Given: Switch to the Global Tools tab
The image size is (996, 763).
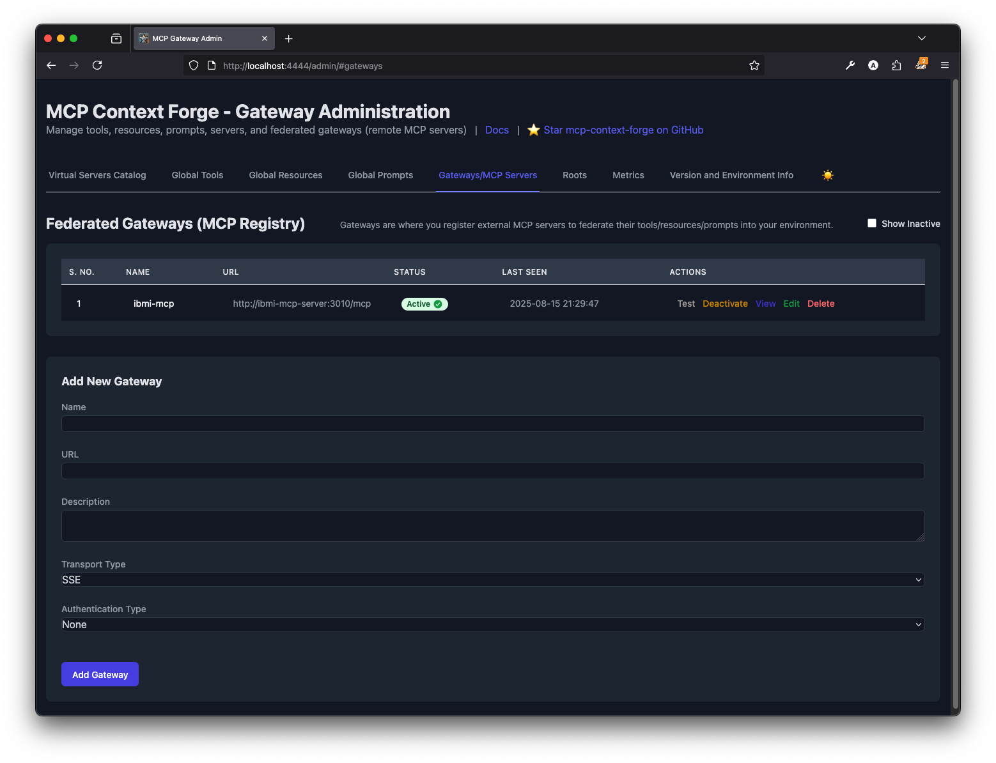Looking at the screenshot, I should [198, 175].
